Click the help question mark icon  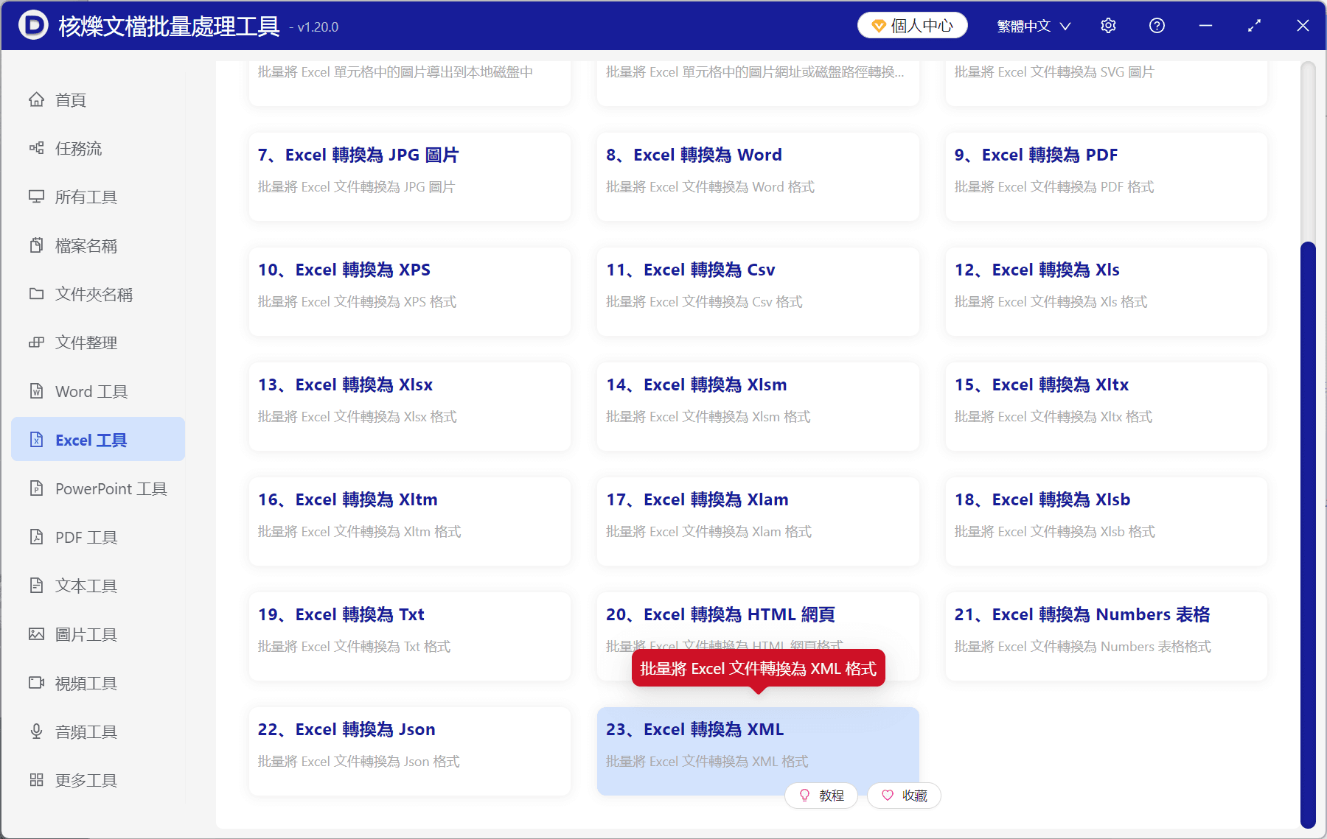pyautogui.click(x=1156, y=25)
